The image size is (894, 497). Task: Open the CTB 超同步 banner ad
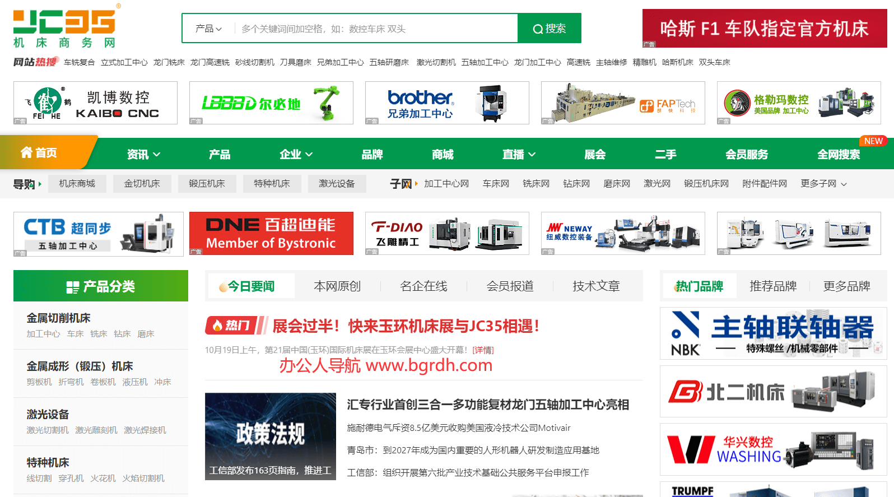pos(98,234)
